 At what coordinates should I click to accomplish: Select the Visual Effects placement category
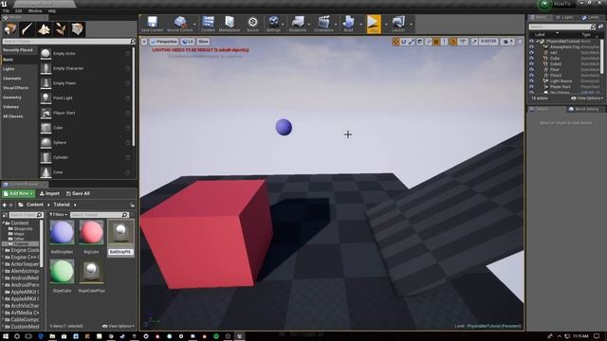pyautogui.click(x=16, y=88)
